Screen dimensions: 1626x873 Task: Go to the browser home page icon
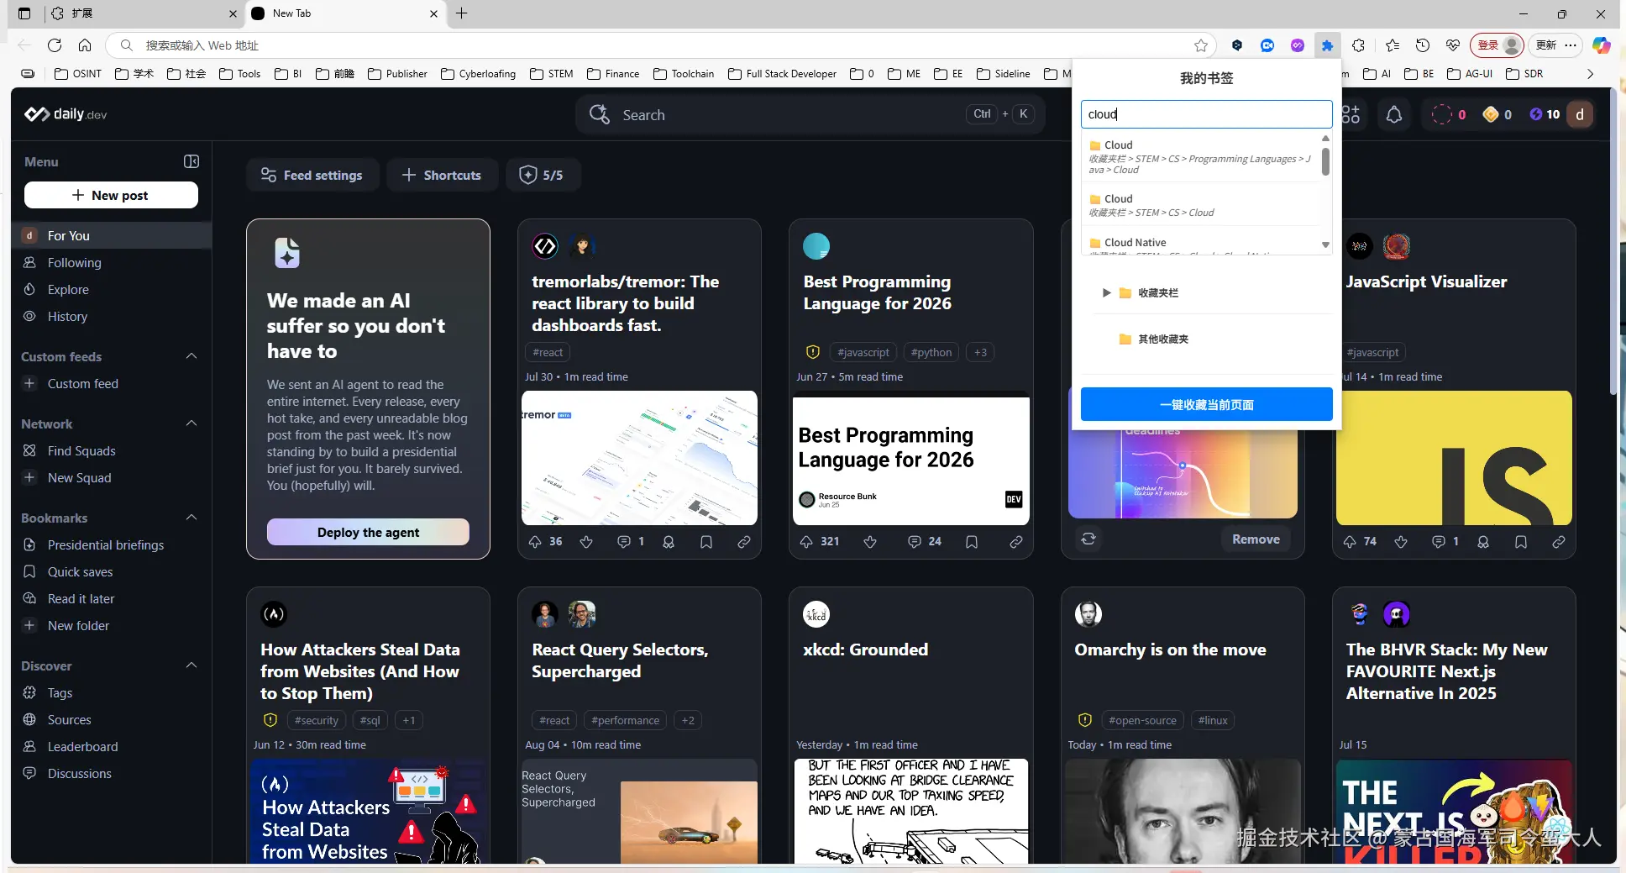click(x=85, y=45)
